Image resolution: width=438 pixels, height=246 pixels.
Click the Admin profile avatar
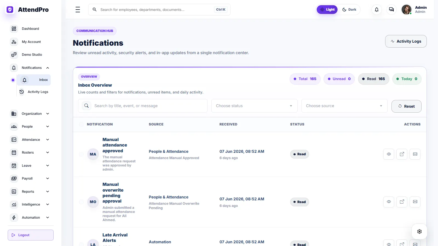[407, 10]
